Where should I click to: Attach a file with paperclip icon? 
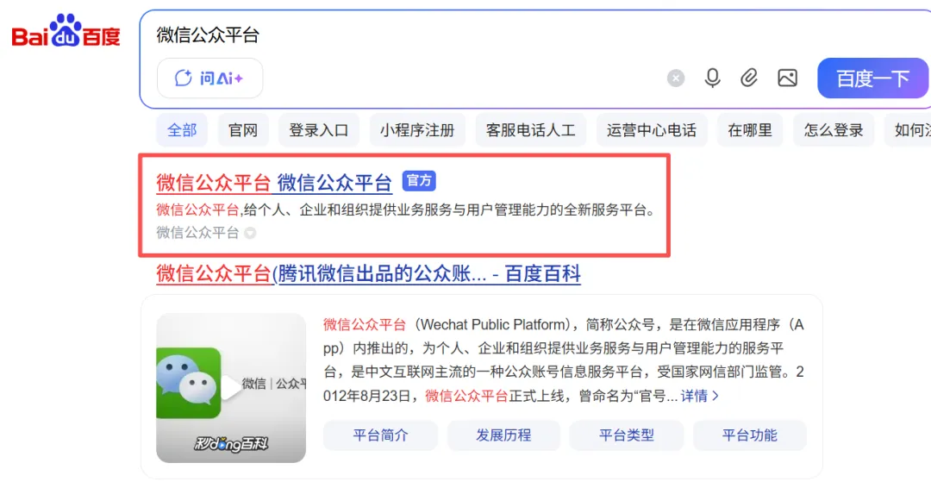click(749, 78)
